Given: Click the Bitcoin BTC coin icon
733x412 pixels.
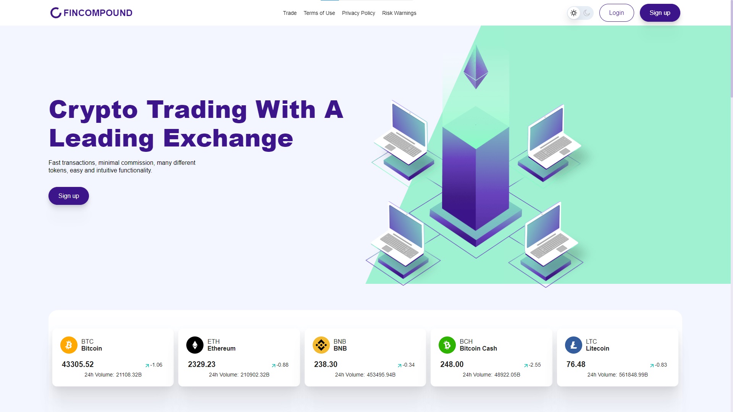Looking at the screenshot, I should click(x=68, y=344).
